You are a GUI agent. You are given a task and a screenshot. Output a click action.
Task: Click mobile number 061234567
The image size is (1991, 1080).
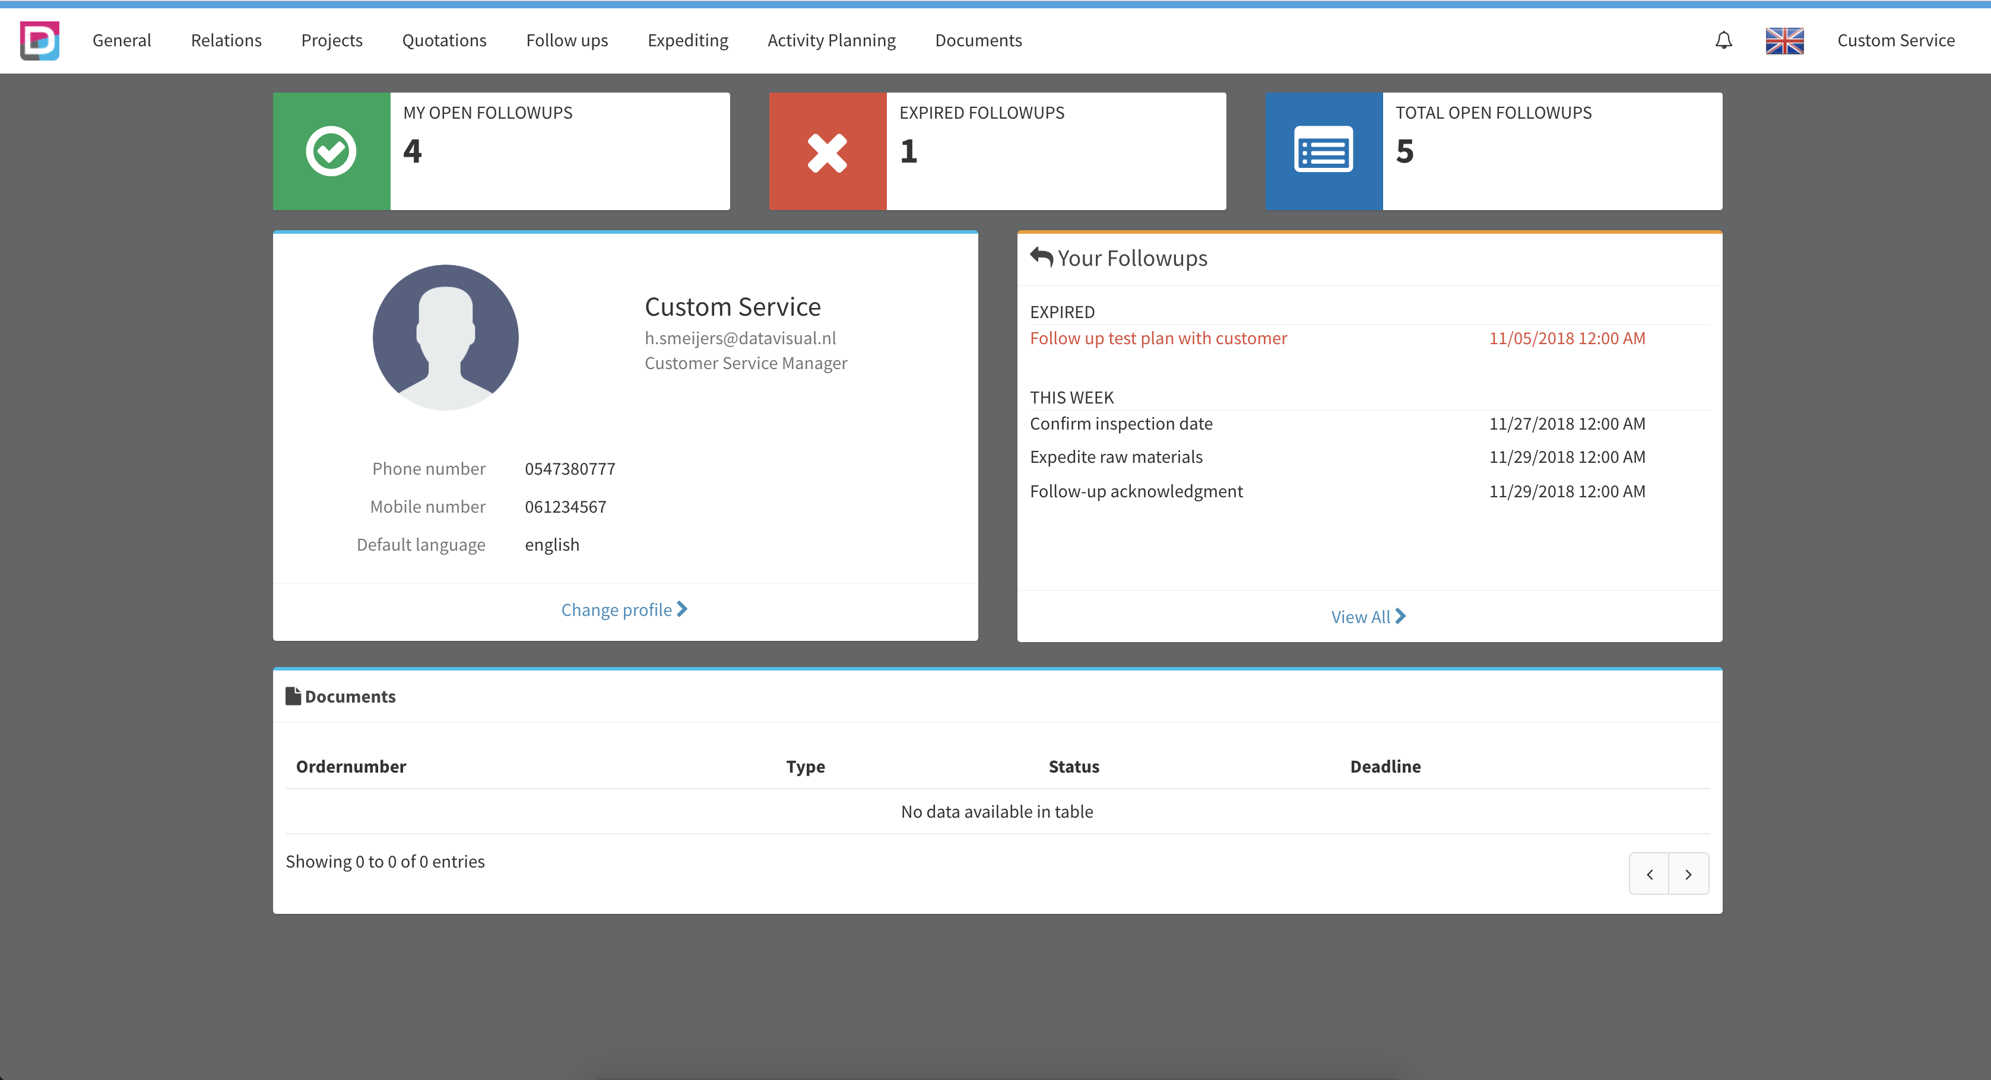click(566, 507)
